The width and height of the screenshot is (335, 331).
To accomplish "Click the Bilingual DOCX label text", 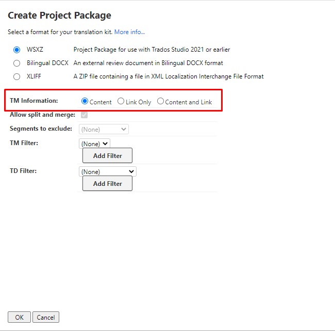I will click(47, 63).
